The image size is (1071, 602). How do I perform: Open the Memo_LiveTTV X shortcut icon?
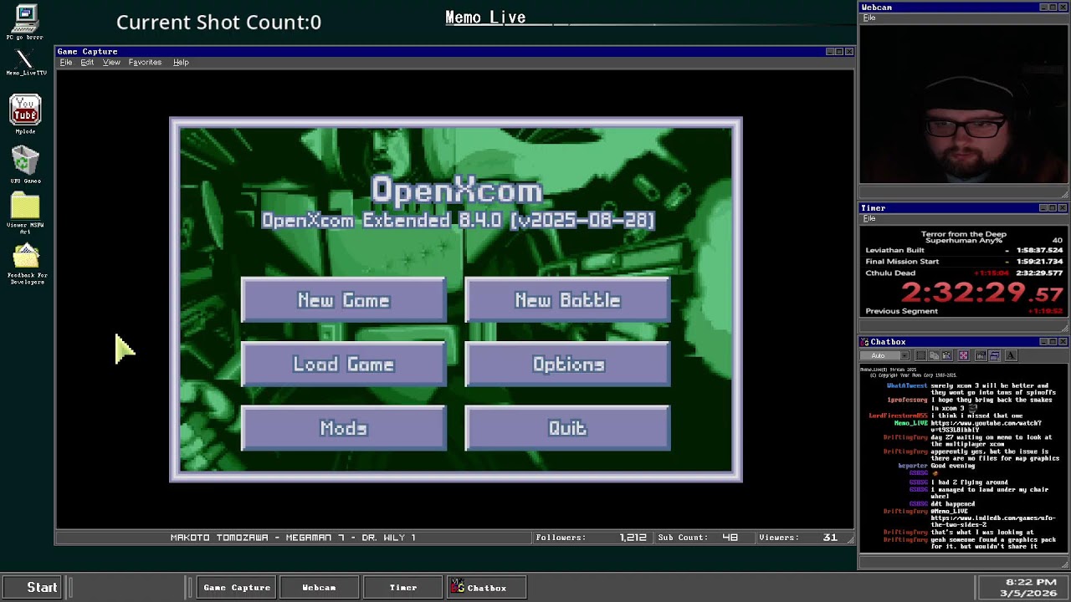tap(26, 62)
